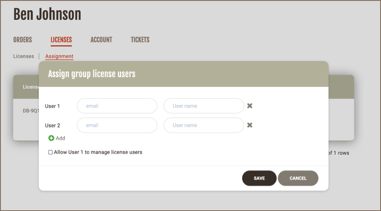Remove User 2 with the X icon
The image size is (381, 211).
[x=250, y=125]
